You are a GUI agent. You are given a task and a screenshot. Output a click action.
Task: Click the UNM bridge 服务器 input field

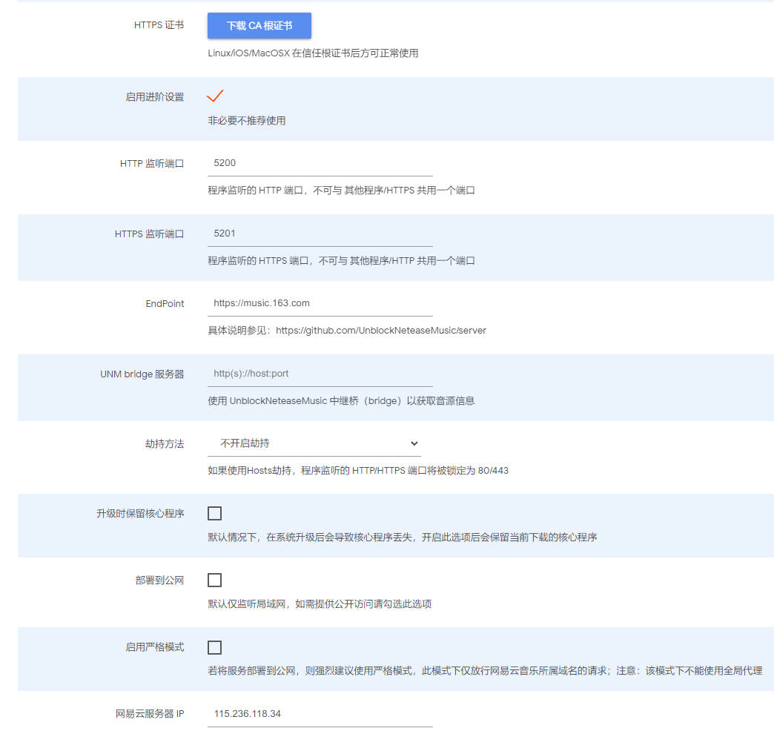coord(319,373)
